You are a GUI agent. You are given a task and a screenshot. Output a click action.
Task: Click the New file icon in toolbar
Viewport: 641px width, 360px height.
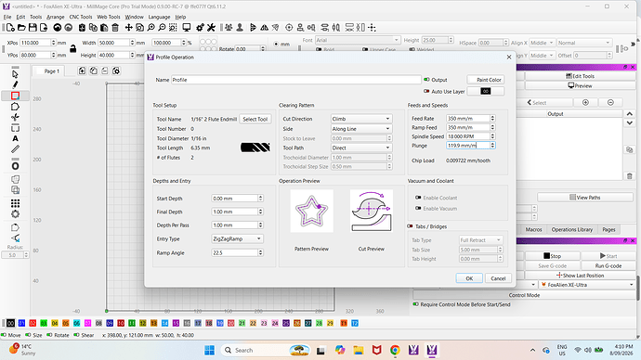10,28
